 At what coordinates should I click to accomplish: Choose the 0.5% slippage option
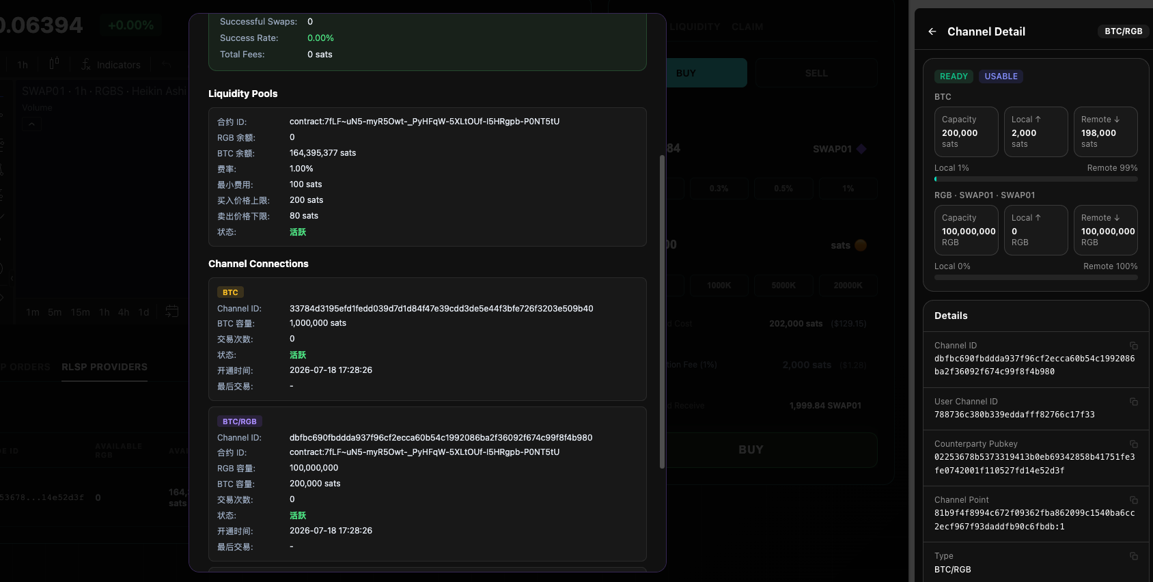783,189
